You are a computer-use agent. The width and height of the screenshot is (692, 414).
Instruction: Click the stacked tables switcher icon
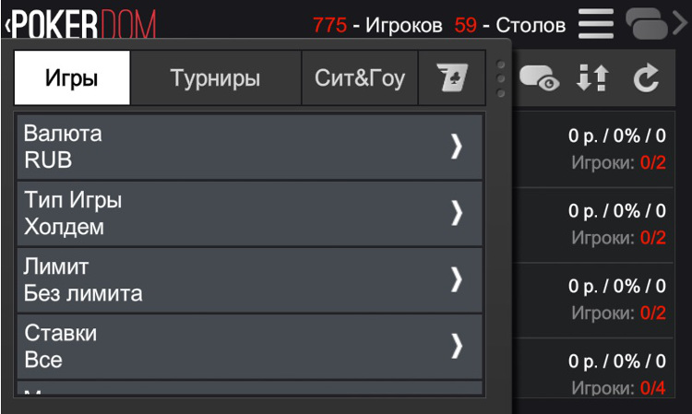coord(647,24)
